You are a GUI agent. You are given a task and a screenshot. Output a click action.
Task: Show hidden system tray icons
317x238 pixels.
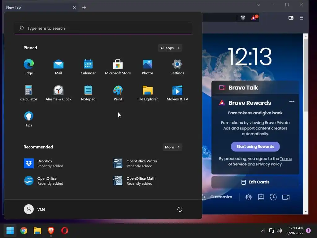point(263,231)
